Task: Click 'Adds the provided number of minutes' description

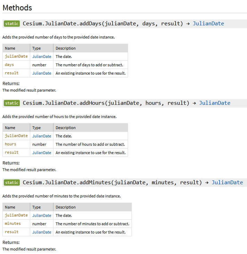Action: point(61,196)
